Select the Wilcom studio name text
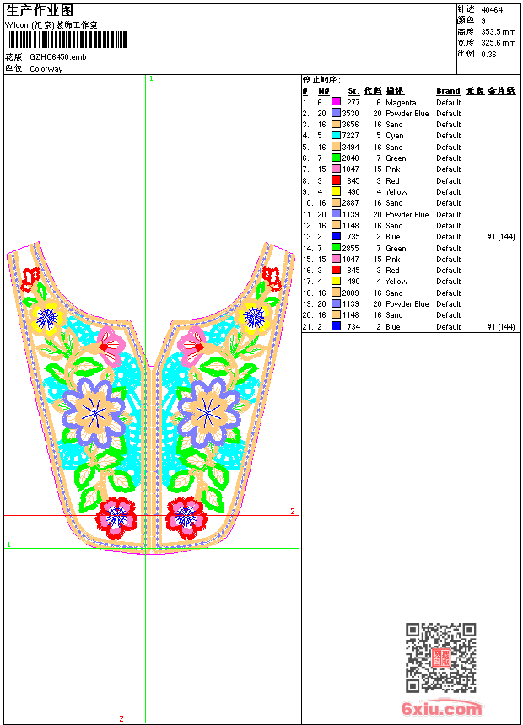 click(x=51, y=25)
